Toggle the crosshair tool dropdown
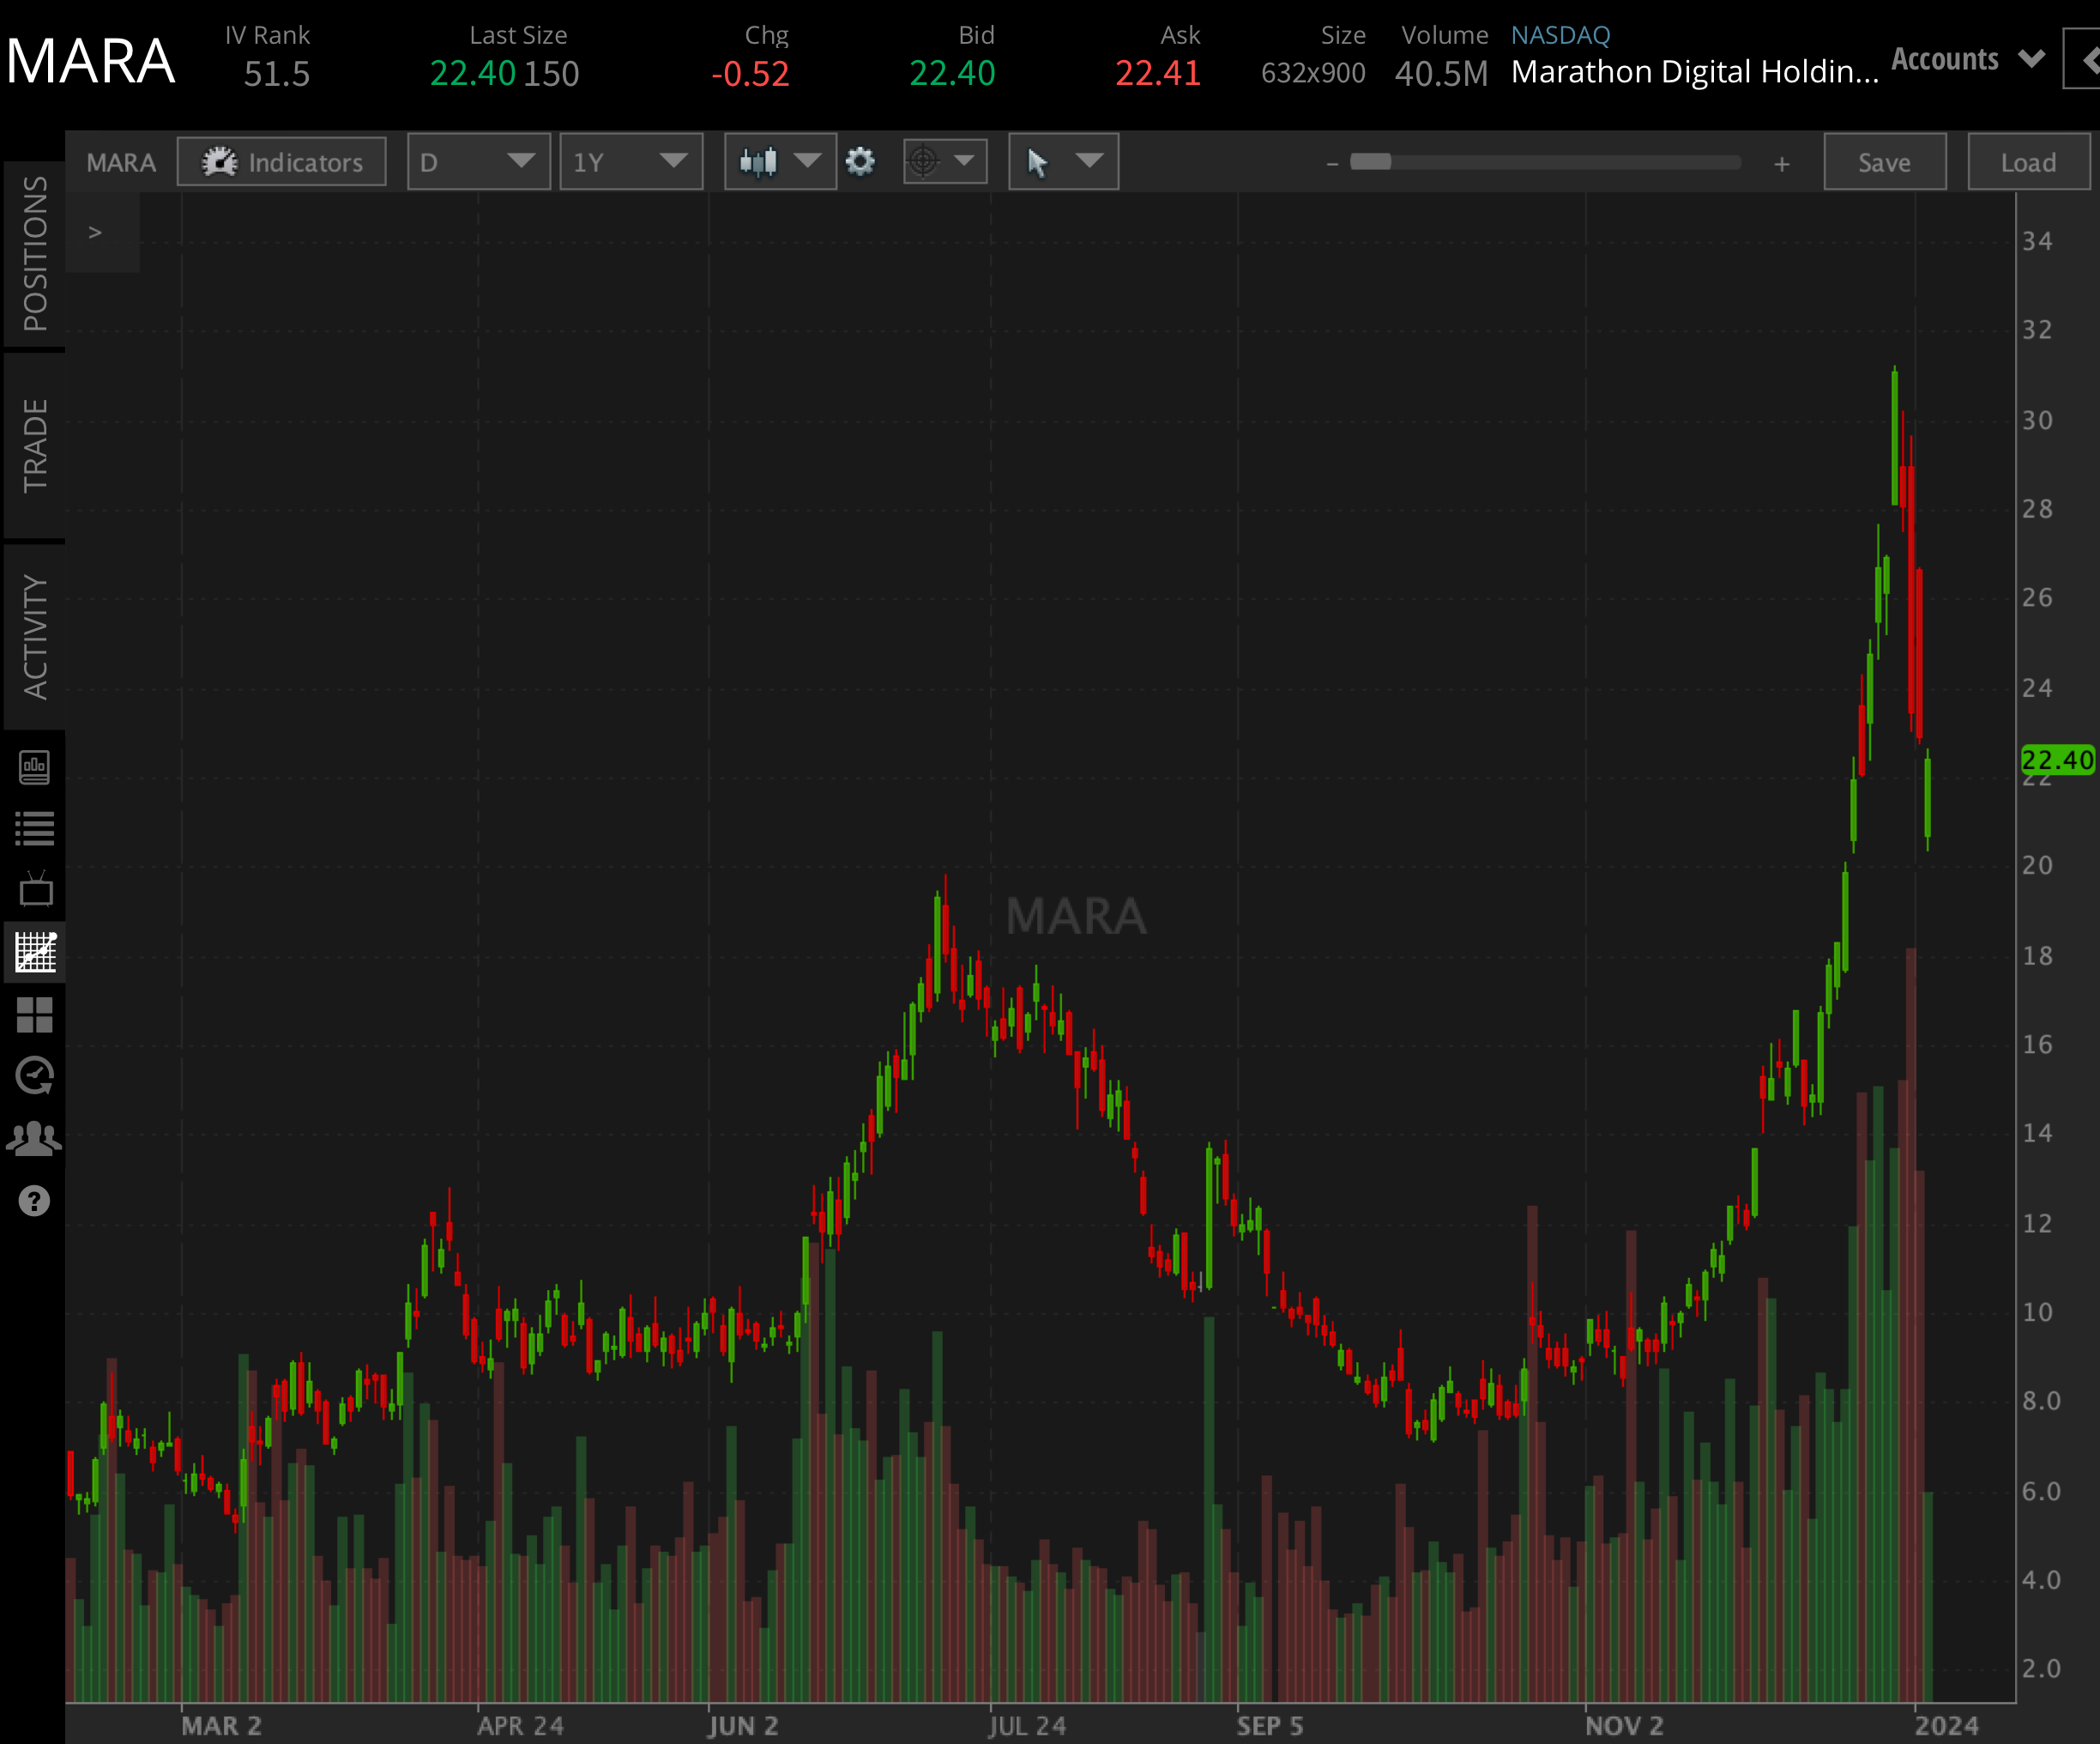The width and height of the screenshot is (2100, 1744). [943, 161]
